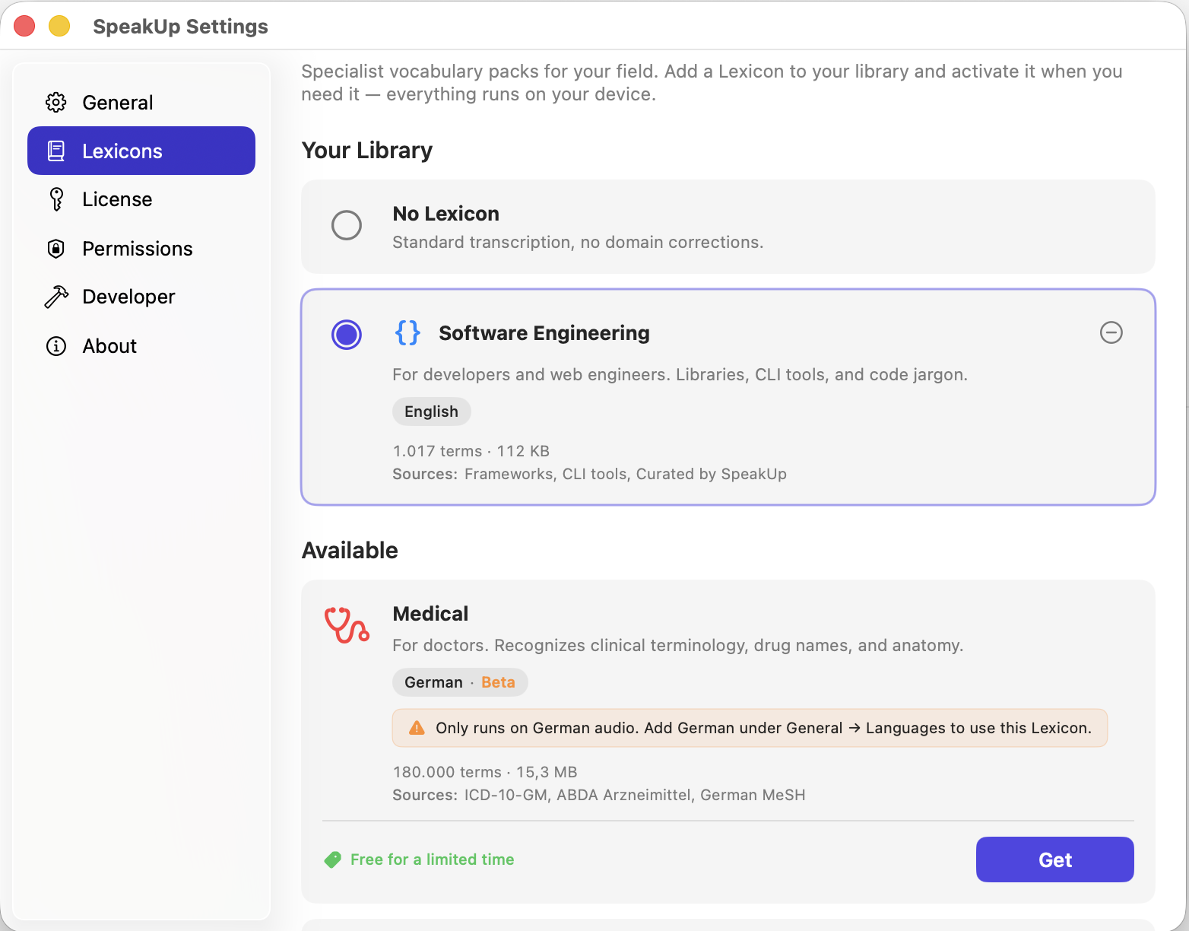The image size is (1189, 931).
Task: Click 'Specialist vocabulary packs' intro text
Action: point(712,83)
